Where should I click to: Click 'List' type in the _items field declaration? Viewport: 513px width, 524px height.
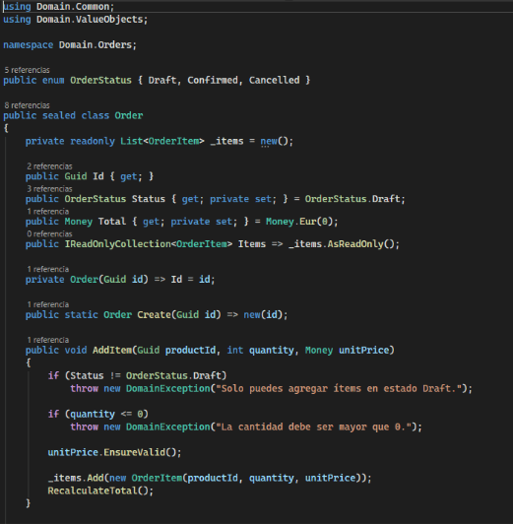coord(132,141)
